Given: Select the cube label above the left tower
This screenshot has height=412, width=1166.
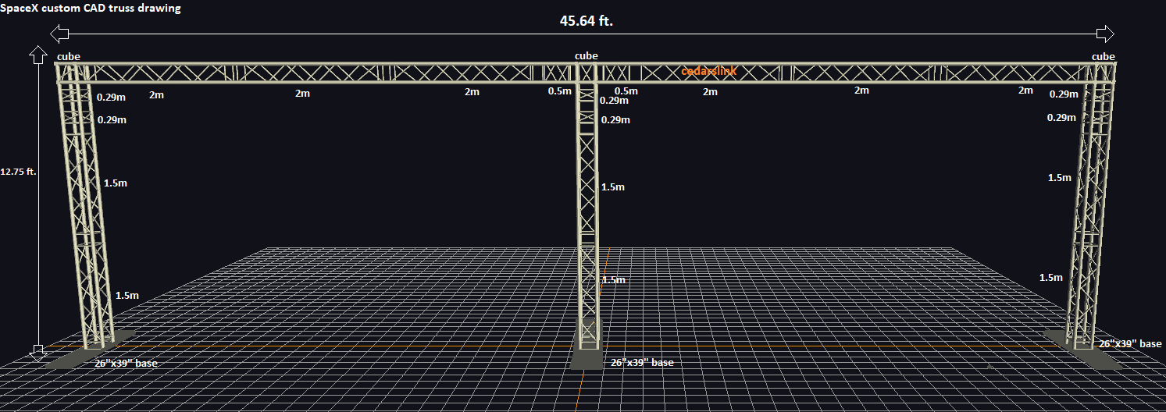Looking at the screenshot, I should point(69,56).
